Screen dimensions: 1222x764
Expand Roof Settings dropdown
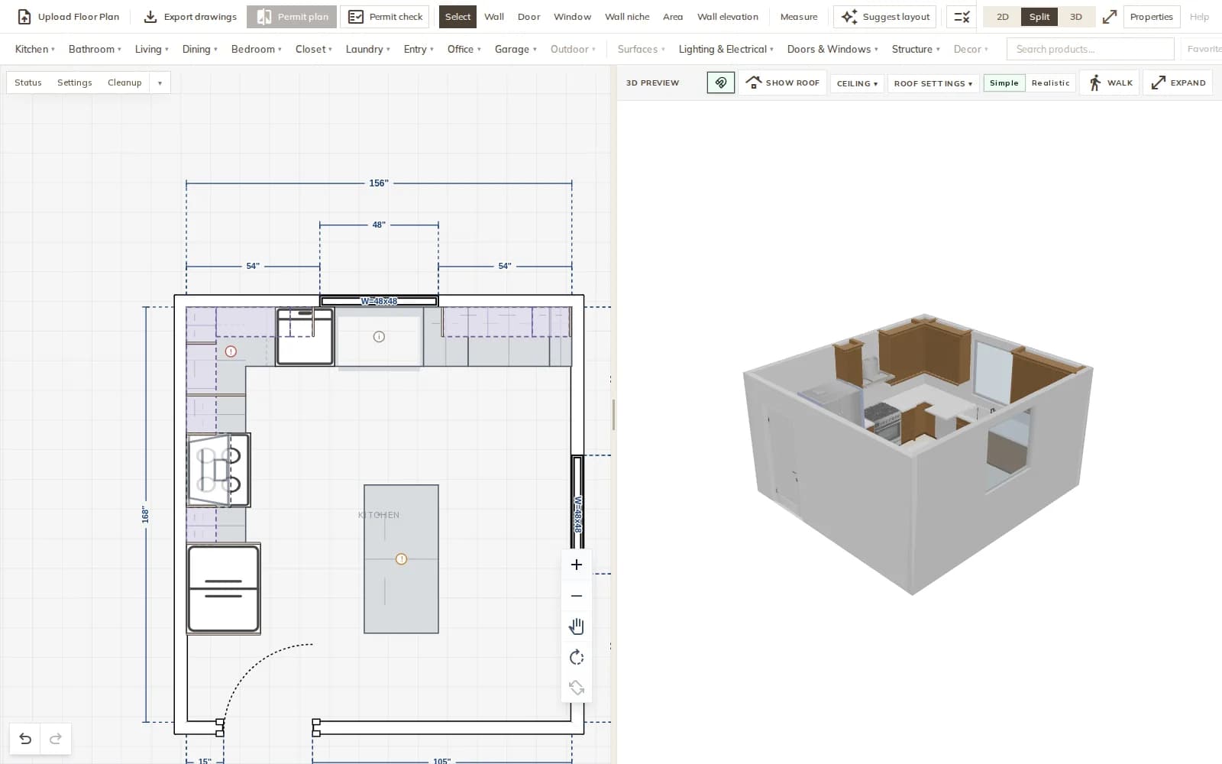click(x=933, y=83)
